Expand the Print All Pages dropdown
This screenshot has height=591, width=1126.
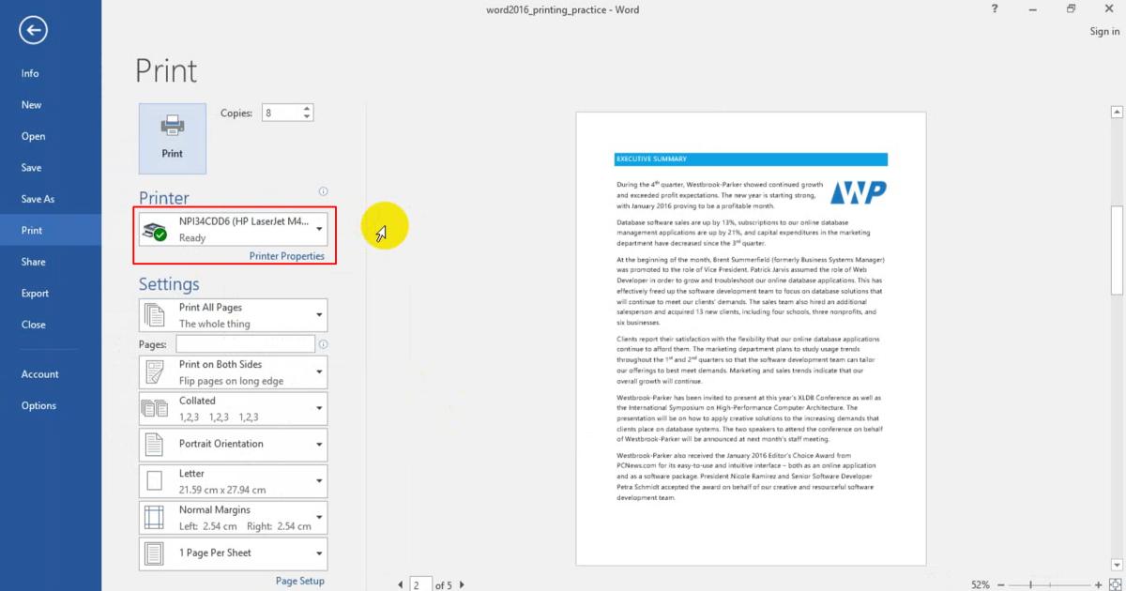click(x=234, y=315)
